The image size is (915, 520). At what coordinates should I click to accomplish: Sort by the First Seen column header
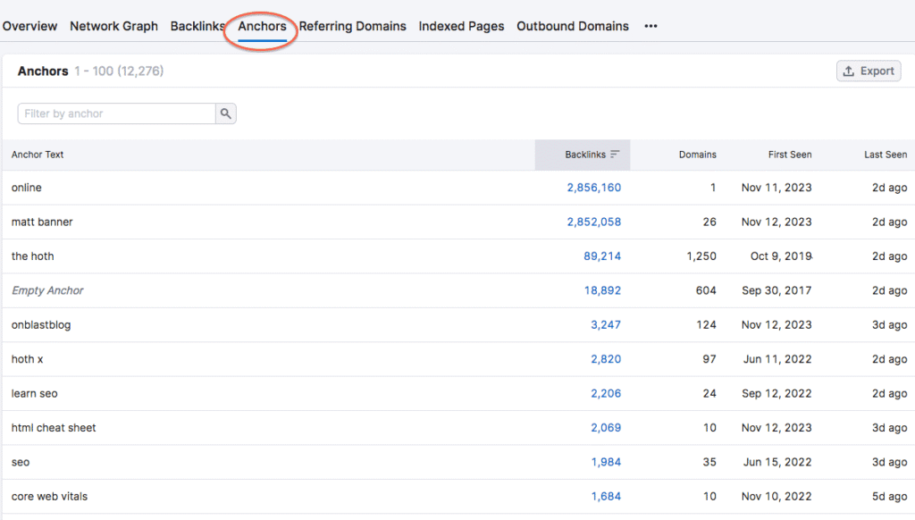pyautogui.click(x=789, y=155)
